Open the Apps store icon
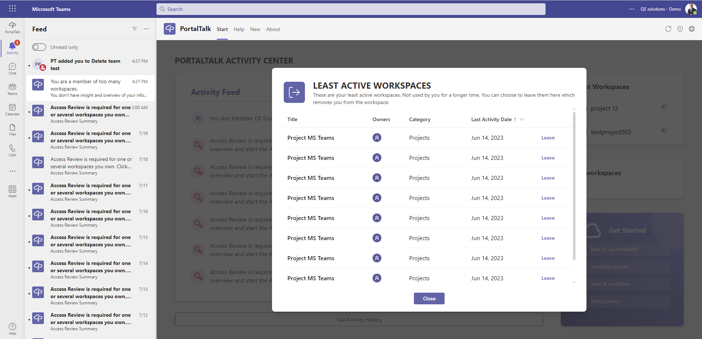 click(x=12, y=191)
